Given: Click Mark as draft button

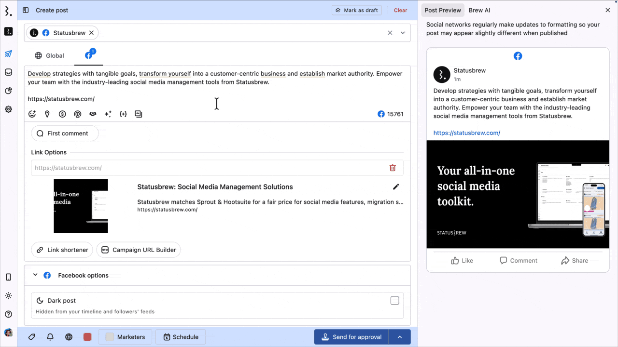Looking at the screenshot, I should [357, 10].
